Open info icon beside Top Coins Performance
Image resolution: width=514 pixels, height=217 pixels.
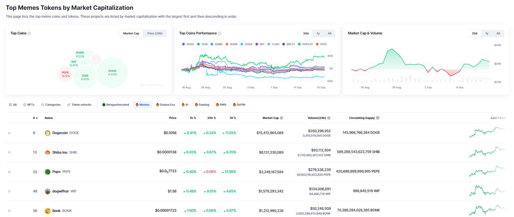click(219, 33)
